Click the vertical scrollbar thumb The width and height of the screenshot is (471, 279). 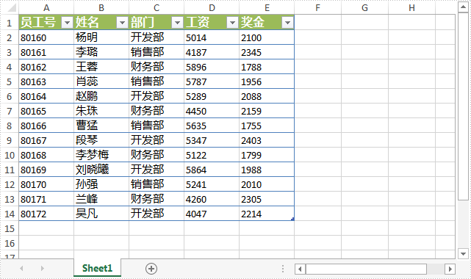point(463,106)
